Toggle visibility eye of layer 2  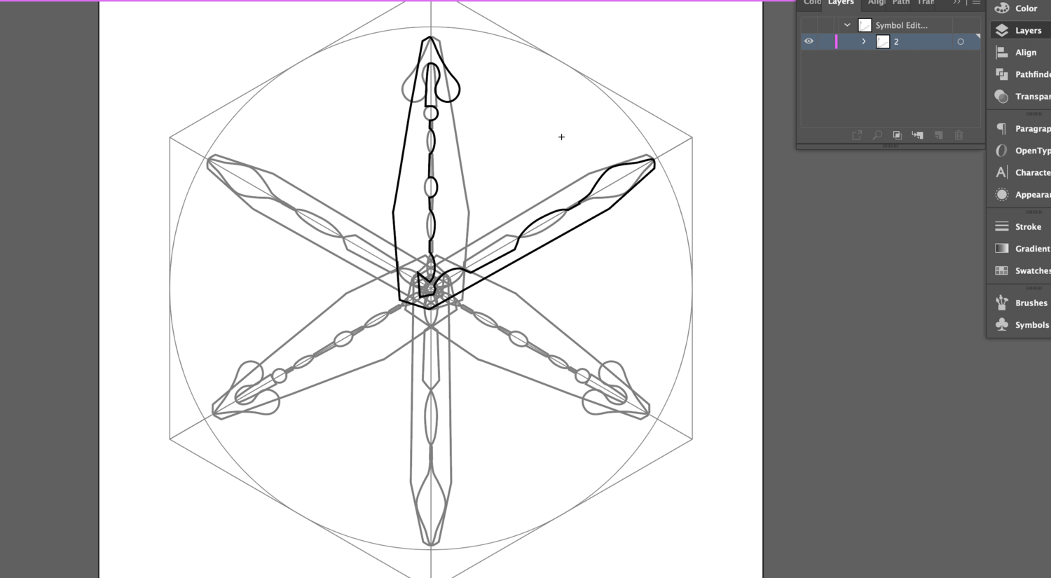[x=809, y=41]
